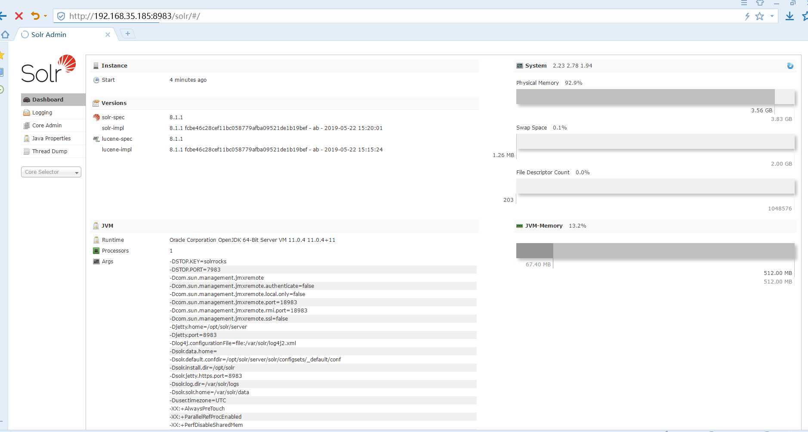Click the Solr logo
Image resolution: width=808 pixels, height=432 pixels.
[x=49, y=69]
